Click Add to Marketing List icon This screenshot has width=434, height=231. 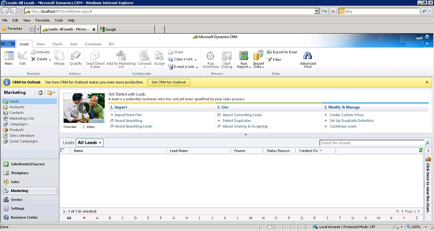[x=121, y=59]
